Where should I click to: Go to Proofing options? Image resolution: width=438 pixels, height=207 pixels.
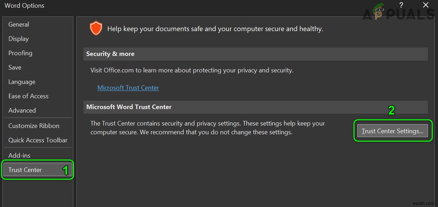pos(20,53)
